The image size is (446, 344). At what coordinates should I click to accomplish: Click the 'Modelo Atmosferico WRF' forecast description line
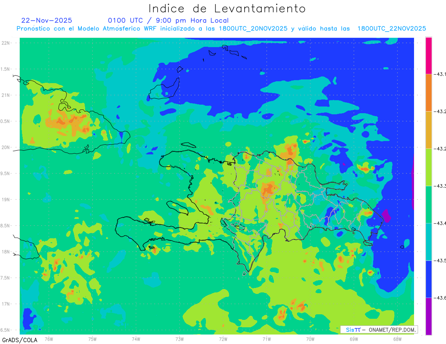[221, 29]
